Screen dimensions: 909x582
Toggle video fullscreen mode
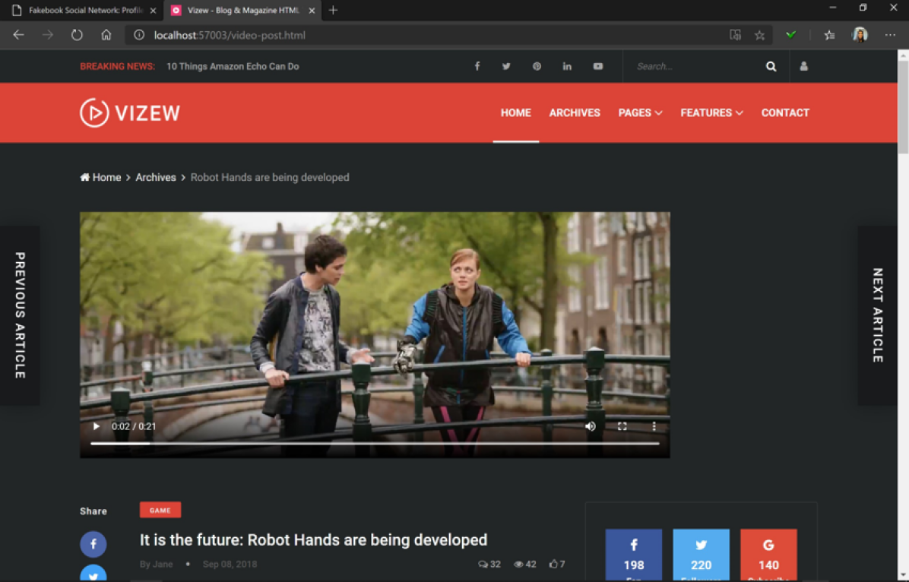622,426
